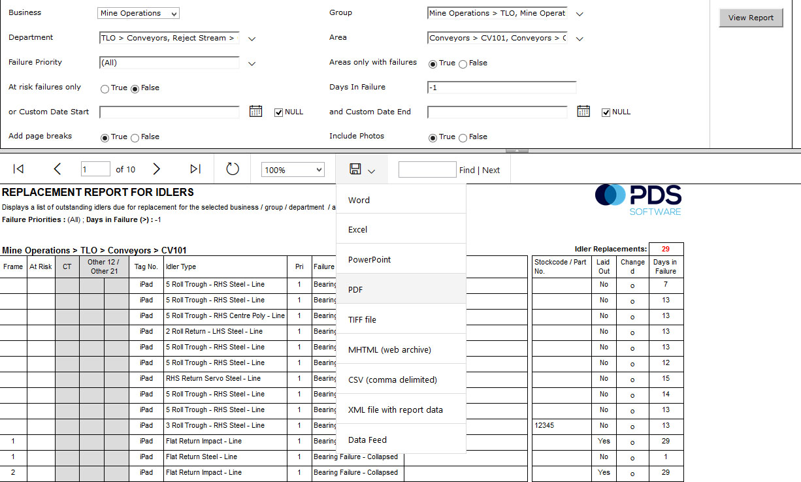Select False for At risk failures only
This screenshot has height=482, width=801.
(x=135, y=88)
